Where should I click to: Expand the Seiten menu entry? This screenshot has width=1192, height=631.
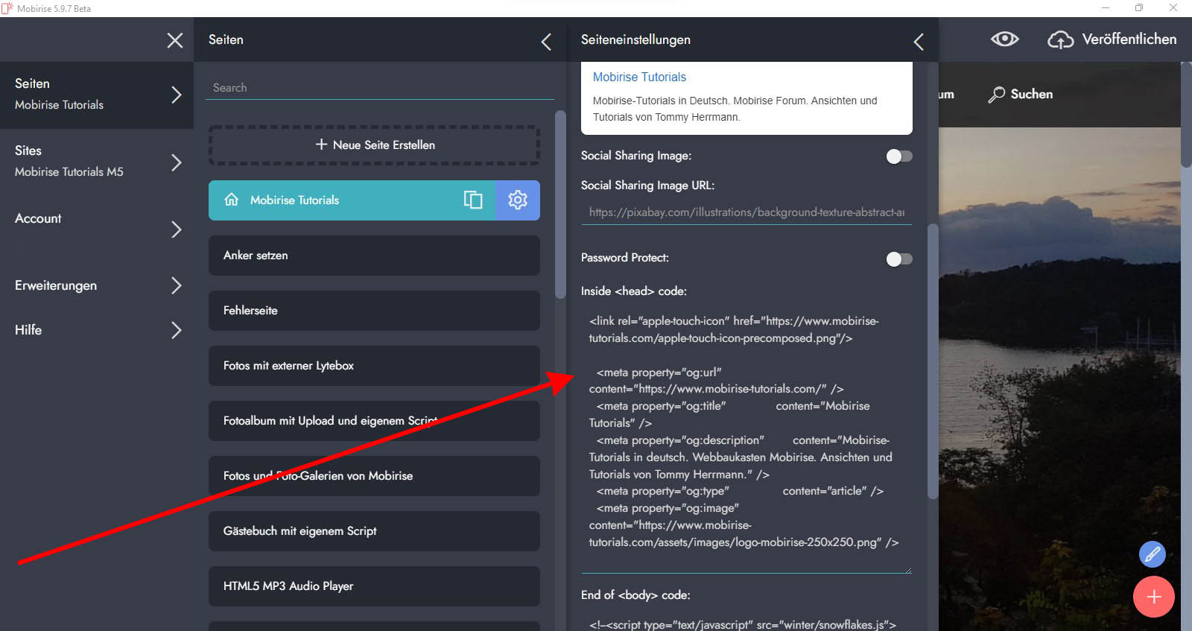point(176,95)
